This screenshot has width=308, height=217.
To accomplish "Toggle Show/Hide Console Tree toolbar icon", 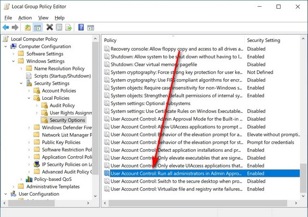I will pos(38,27).
